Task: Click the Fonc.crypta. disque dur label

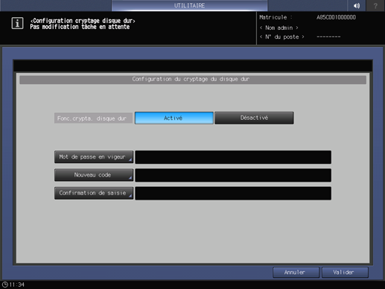Action: [x=93, y=118]
